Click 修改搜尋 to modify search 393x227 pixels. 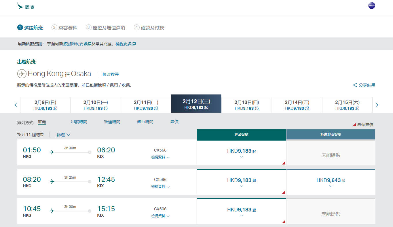click(111, 74)
